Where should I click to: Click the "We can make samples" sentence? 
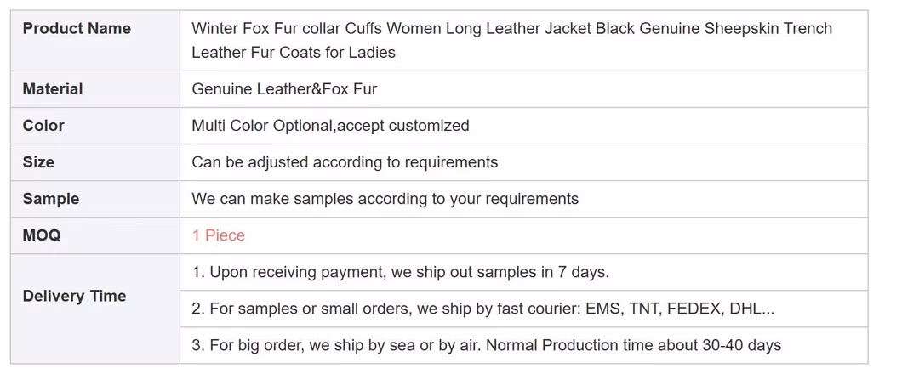[385, 199]
